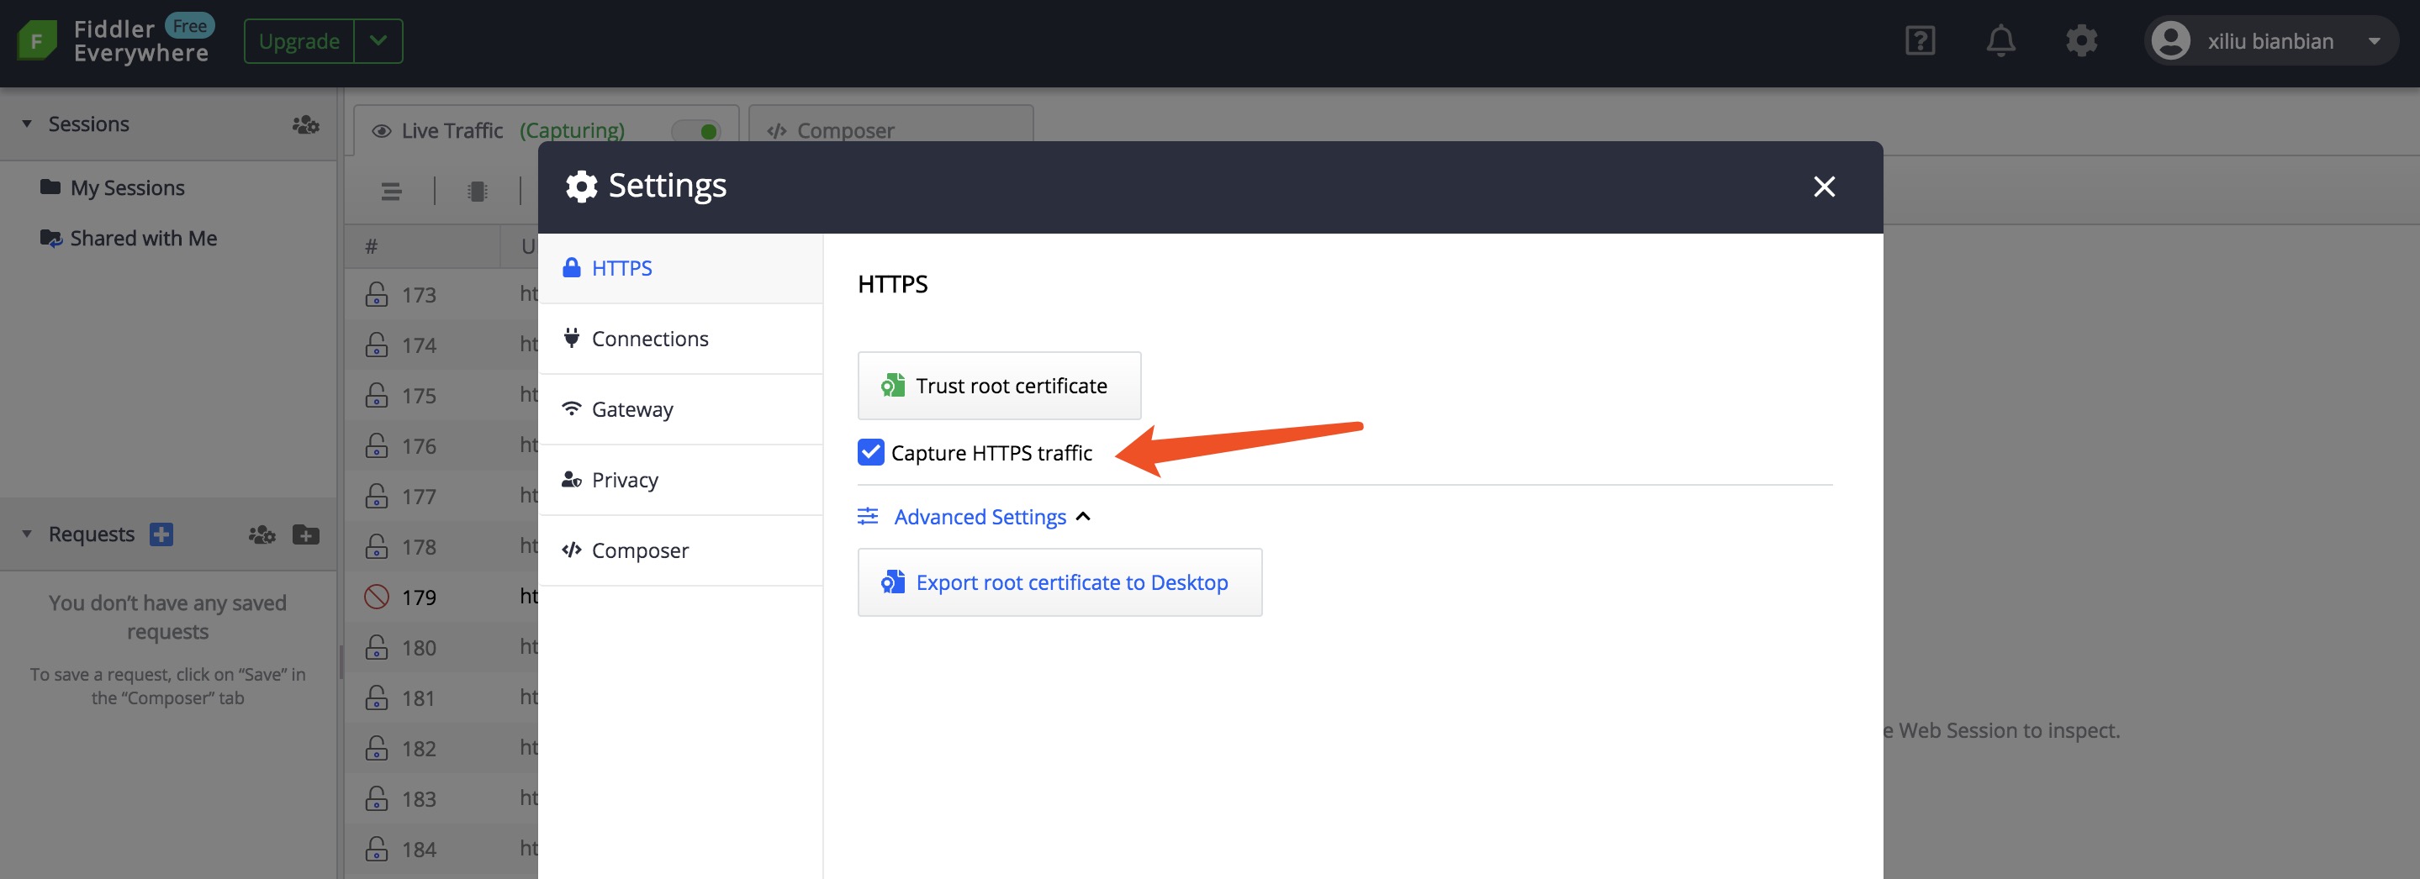
Task: Click the Upgrade button
Action: point(299,40)
